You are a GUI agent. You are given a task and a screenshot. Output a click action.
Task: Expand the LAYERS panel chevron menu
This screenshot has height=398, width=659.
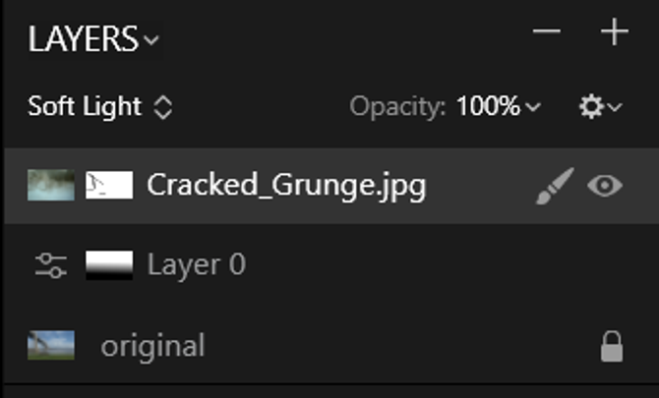coord(151,40)
